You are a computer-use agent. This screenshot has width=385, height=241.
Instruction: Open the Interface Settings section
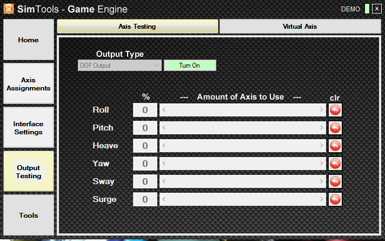[29, 127]
